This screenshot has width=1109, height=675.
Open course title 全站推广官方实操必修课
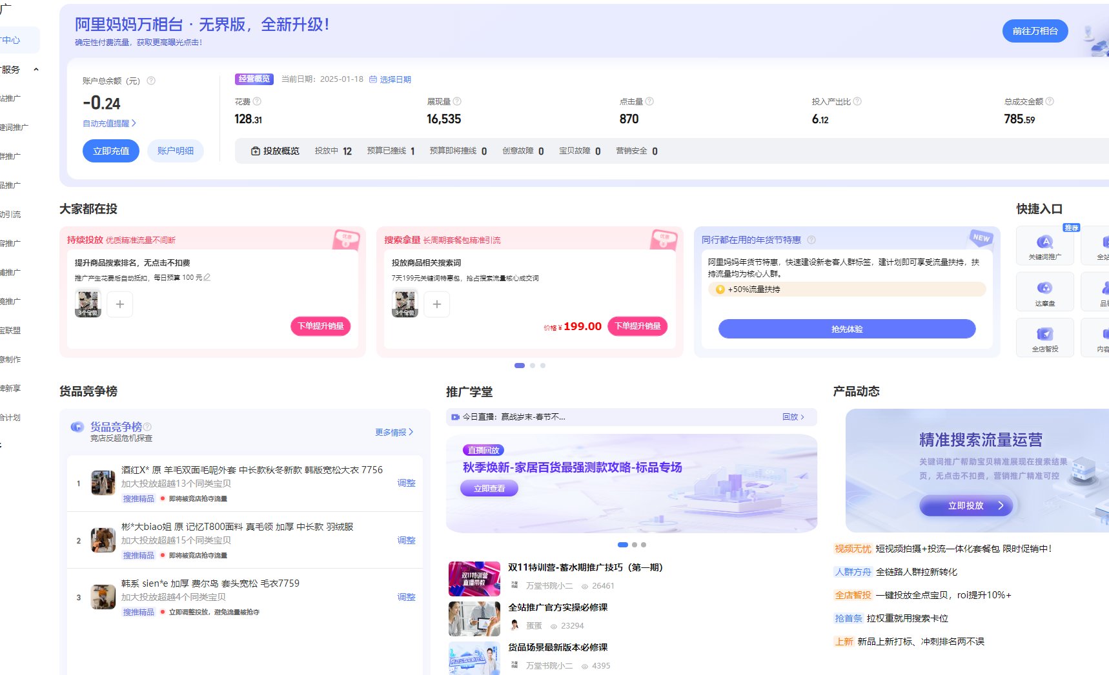pos(558,607)
